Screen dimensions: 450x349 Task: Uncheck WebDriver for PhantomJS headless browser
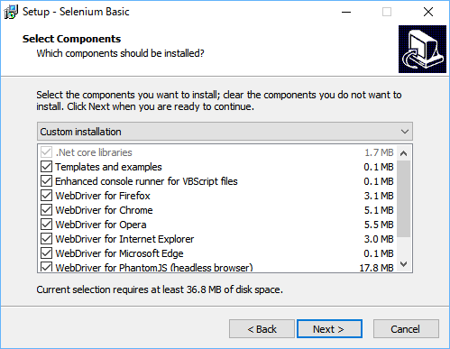[x=46, y=267]
